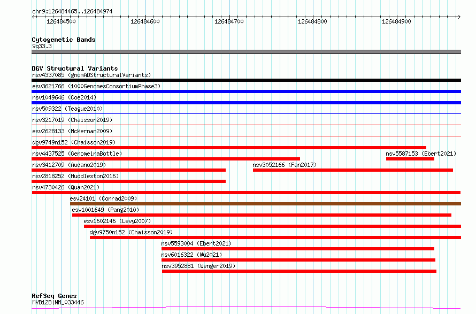
Task: Click the Cytogenetic Bands track heading
Action: pyautogui.click(x=64, y=40)
